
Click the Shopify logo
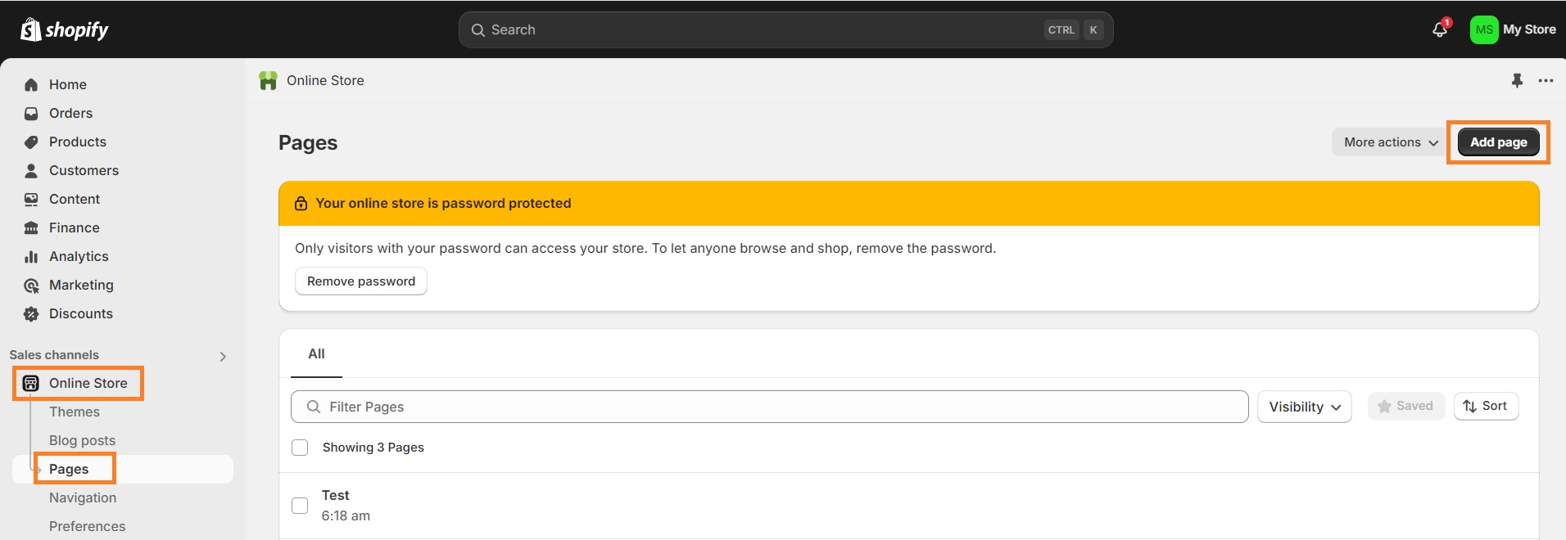pyautogui.click(x=64, y=30)
